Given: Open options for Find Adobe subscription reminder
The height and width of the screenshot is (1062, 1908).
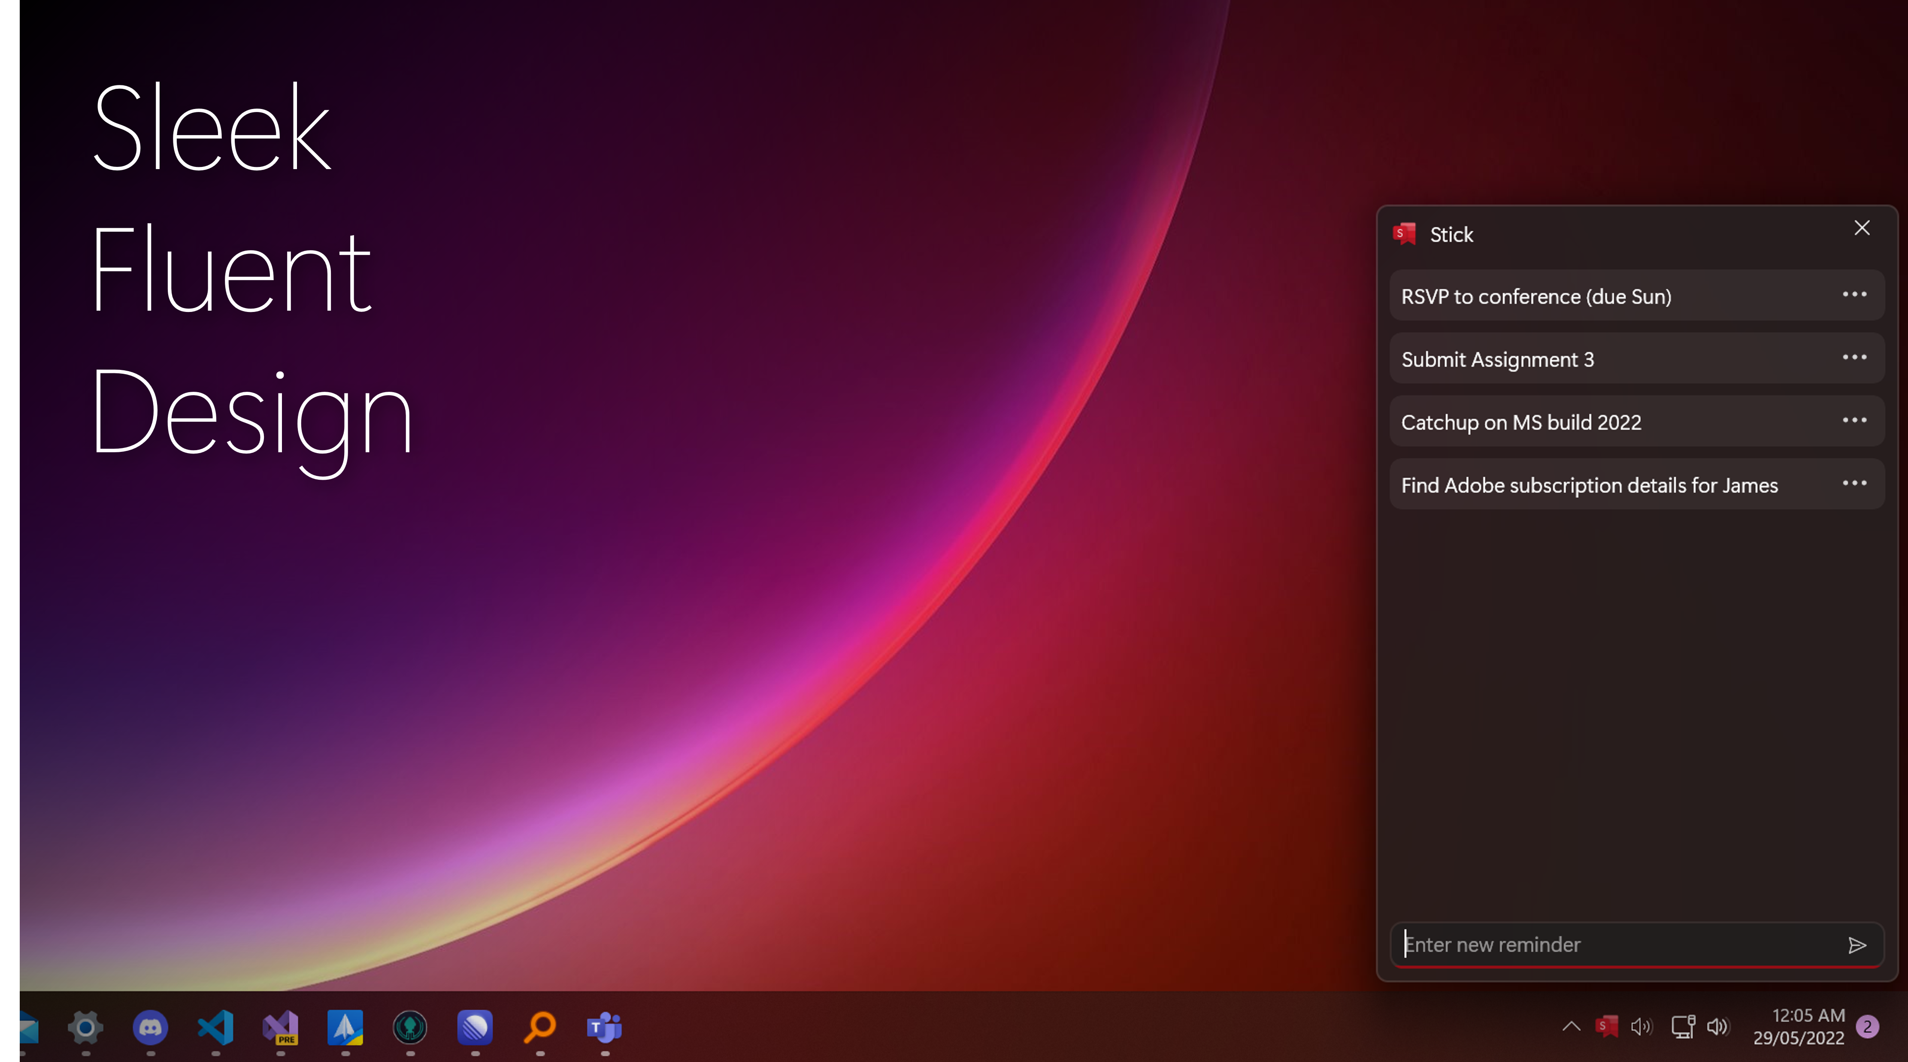Looking at the screenshot, I should coord(1854,484).
